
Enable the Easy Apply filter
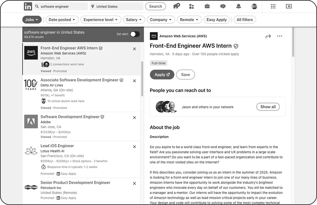216,20
